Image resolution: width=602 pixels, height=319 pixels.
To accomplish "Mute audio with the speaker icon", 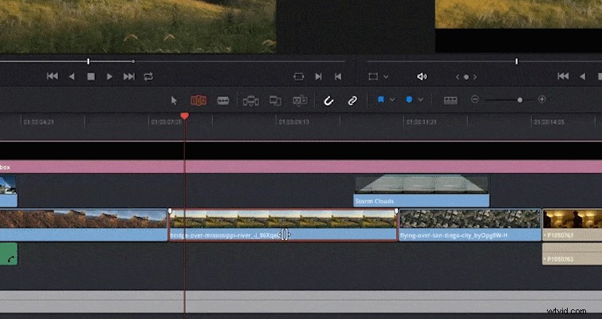I will tap(422, 77).
